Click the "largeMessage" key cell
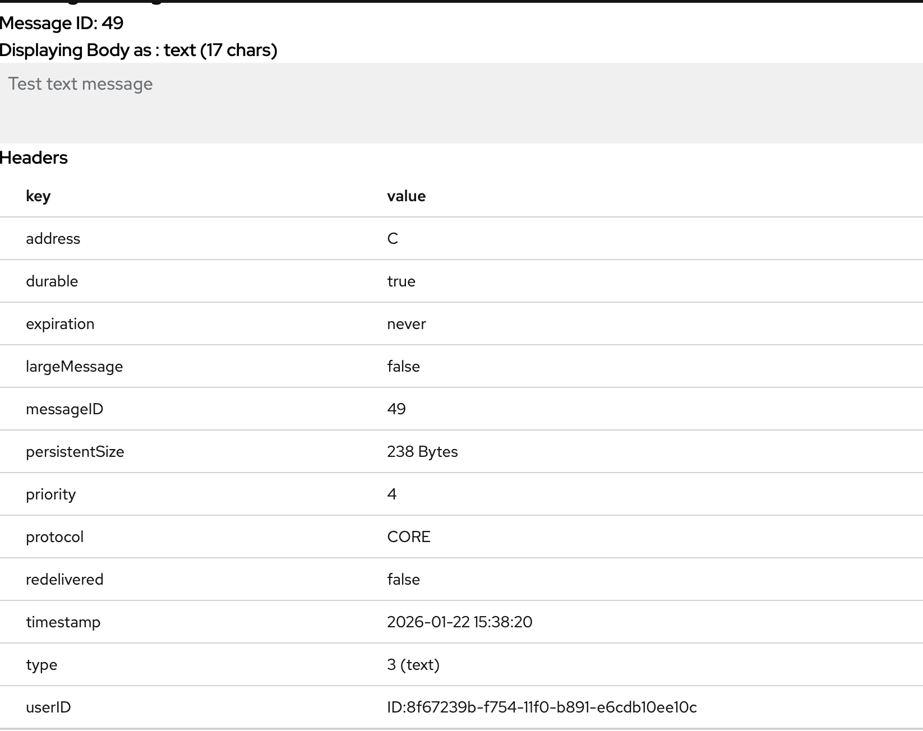Viewport: 923px width, 731px height. coord(74,367)
